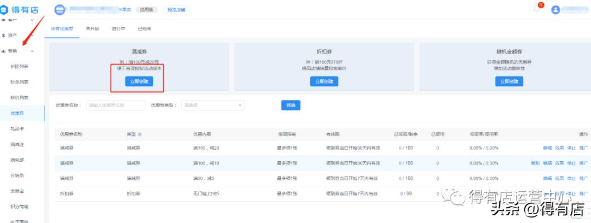Screen dimensions: 591x223
Task: Click 停止 for the 满150,减20 coupon
Action: (571, 148)
